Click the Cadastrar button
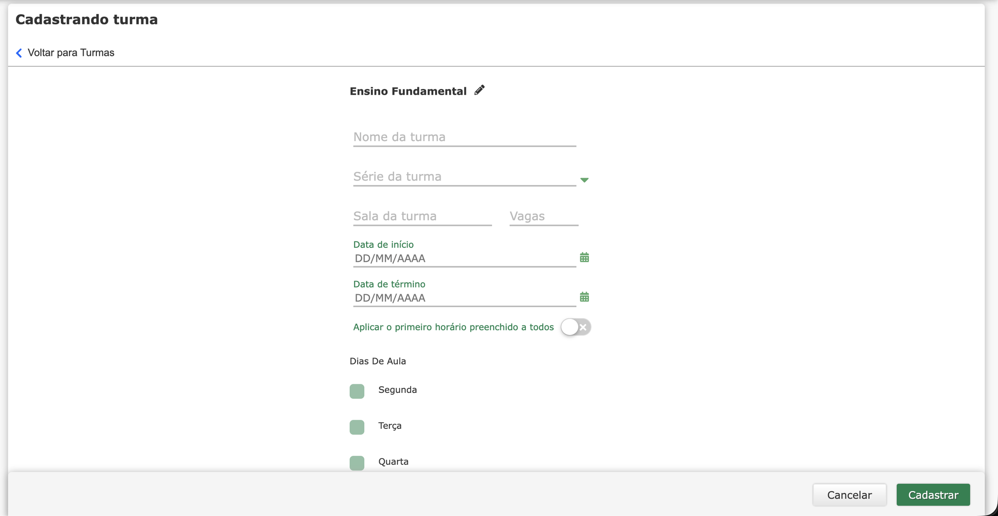Image resolution: width=998 pixels, height=516 pixels. (x=933, y=495)
